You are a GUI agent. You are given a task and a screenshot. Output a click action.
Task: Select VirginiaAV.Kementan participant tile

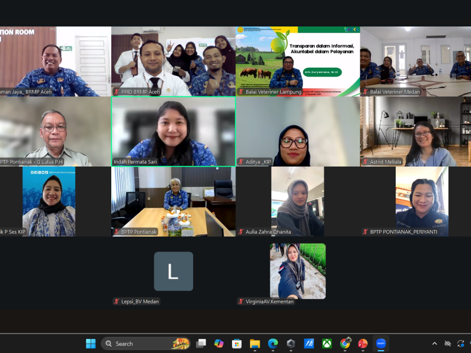297,271
